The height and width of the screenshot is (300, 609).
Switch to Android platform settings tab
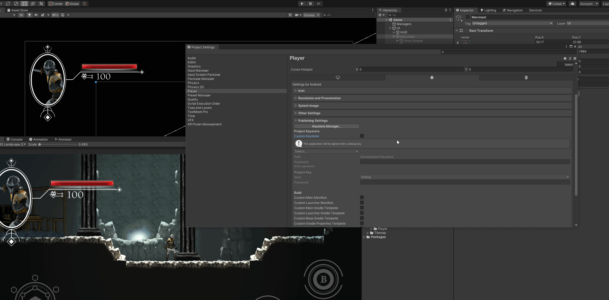click(x=432, y=78)
